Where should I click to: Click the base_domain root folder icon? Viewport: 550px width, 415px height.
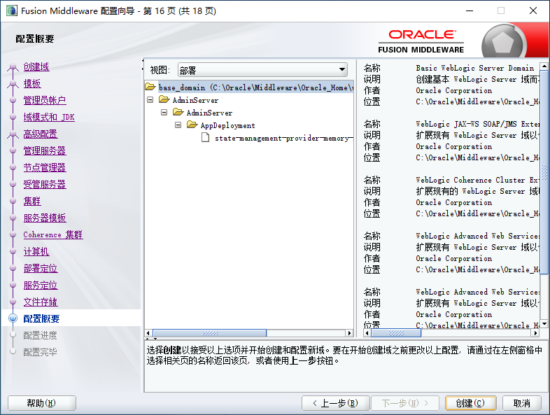point(150,87)
